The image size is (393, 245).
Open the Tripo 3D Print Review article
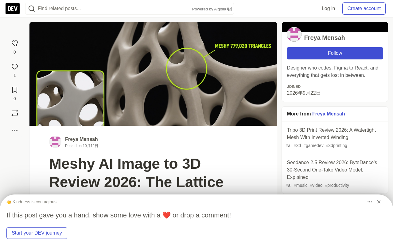tap(331, 134)
